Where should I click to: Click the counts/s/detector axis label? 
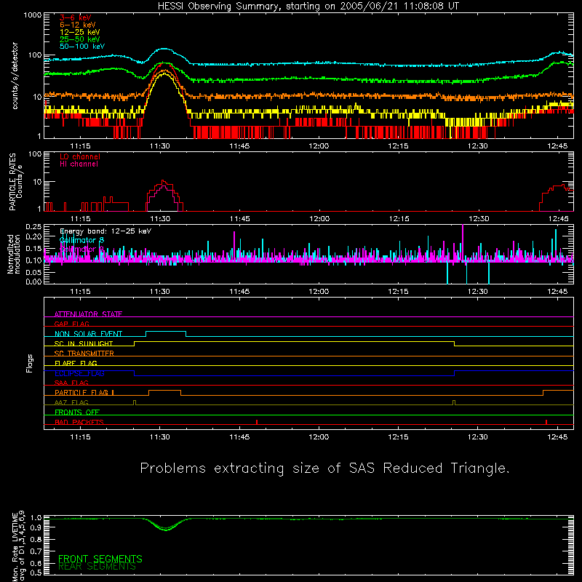point(15,76)
